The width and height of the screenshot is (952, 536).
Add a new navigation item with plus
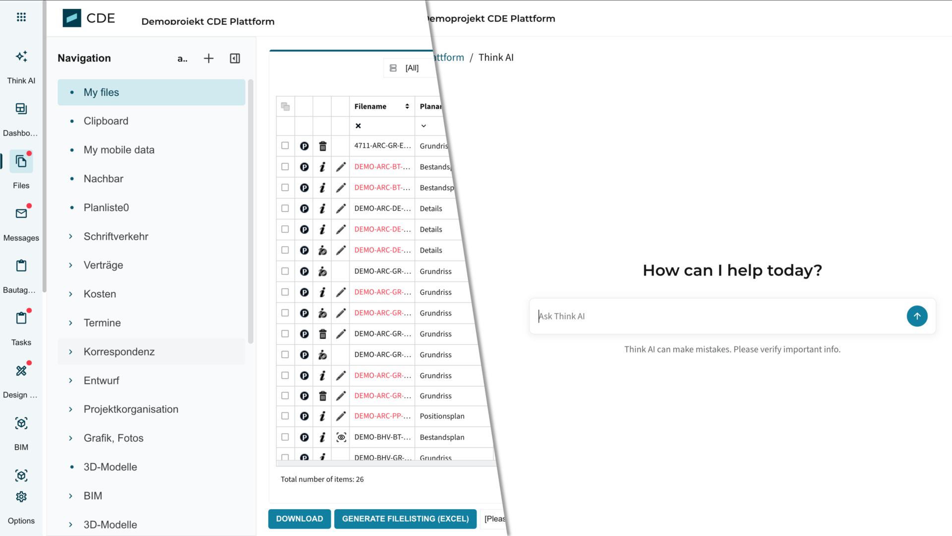click(209, 59)
